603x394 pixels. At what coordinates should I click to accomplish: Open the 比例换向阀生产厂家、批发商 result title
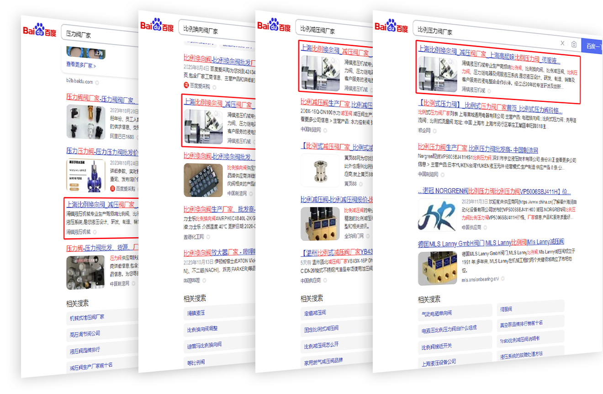click(x=219, y=209)
